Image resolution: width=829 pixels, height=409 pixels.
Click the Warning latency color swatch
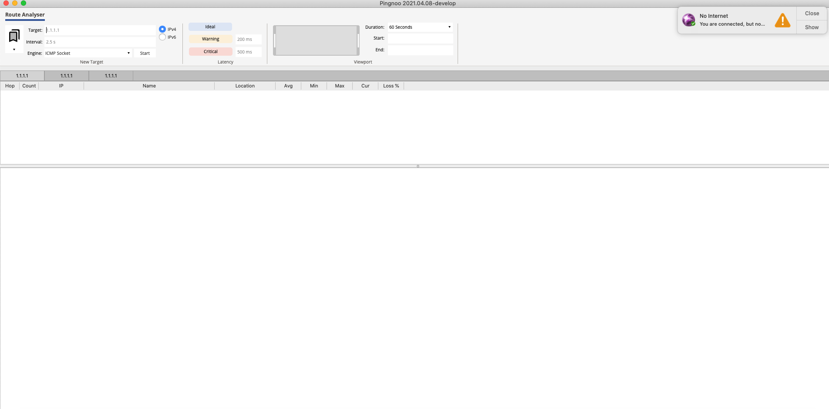(x=210, y=39)
